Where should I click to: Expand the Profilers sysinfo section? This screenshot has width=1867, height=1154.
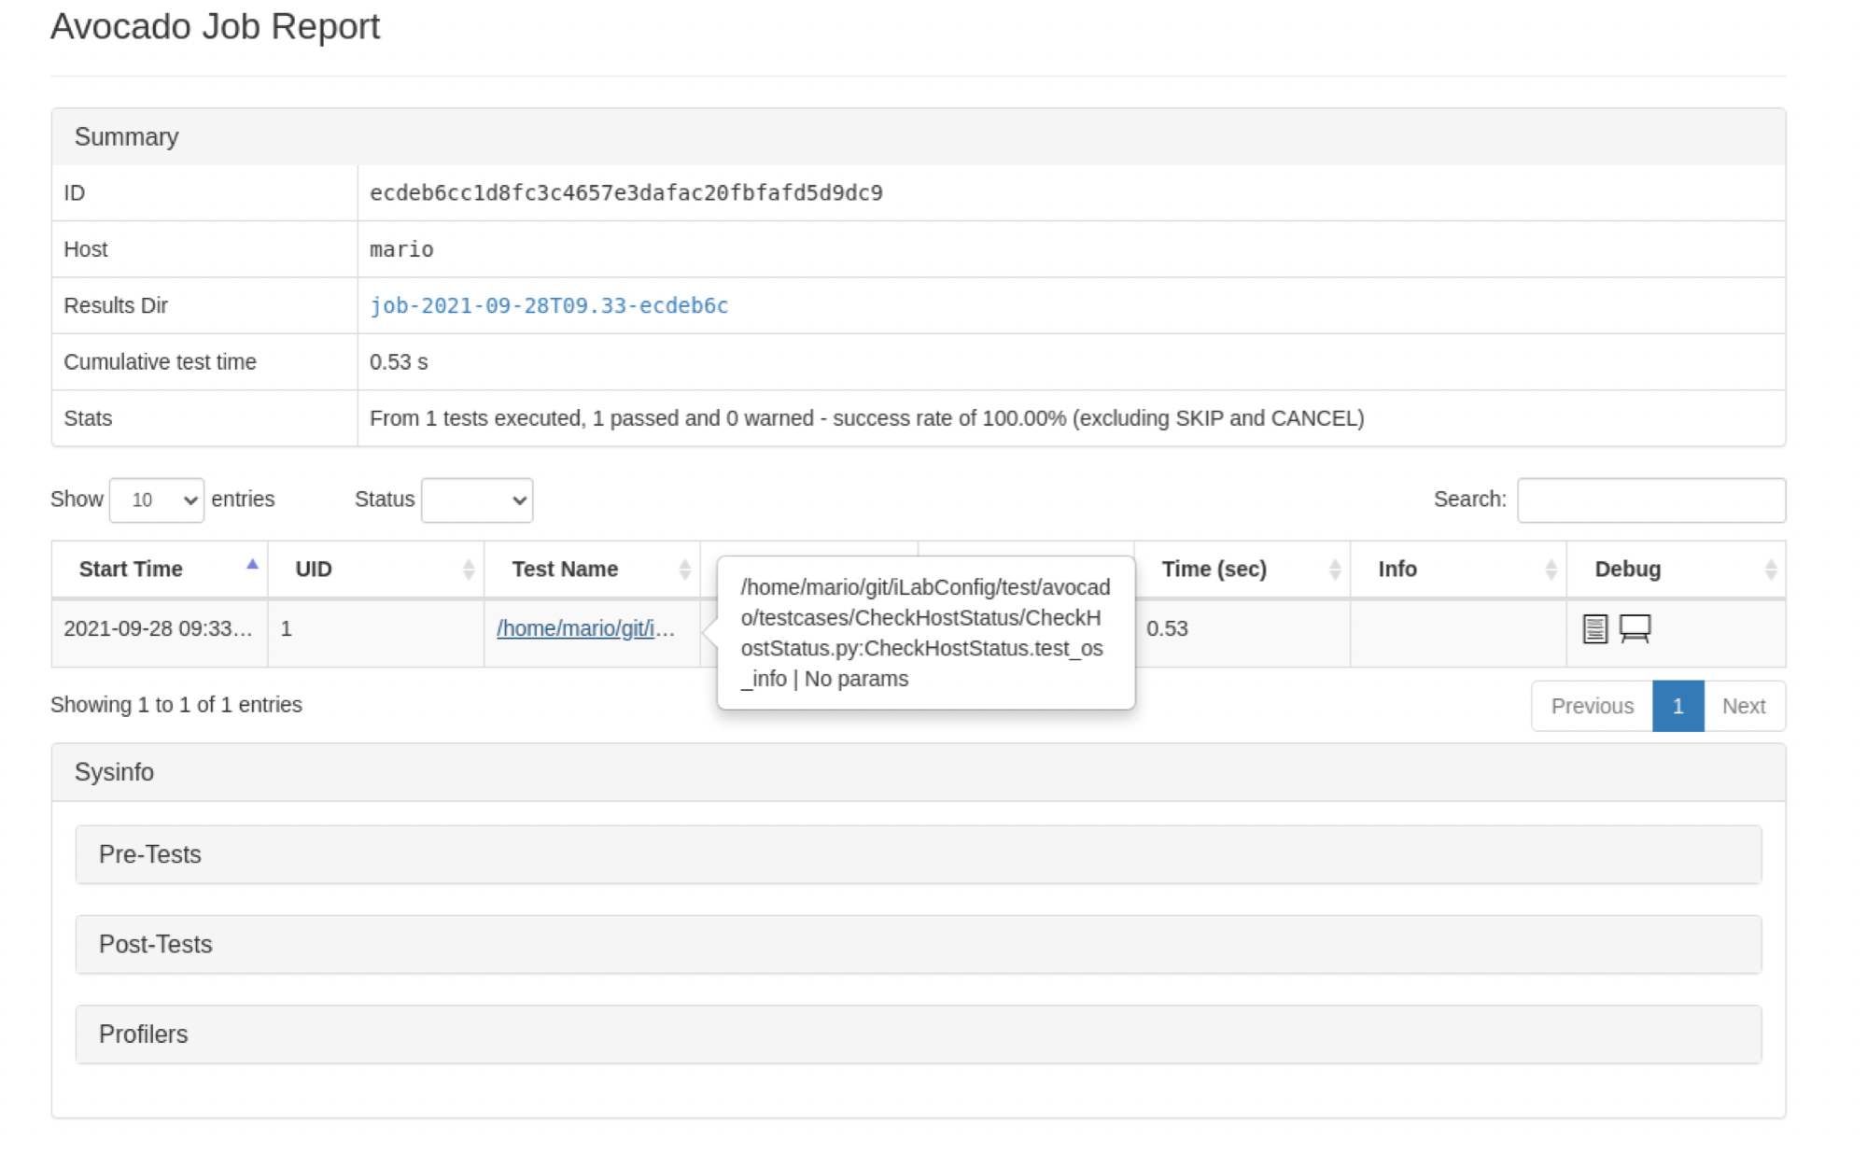tap(143, 1034)
